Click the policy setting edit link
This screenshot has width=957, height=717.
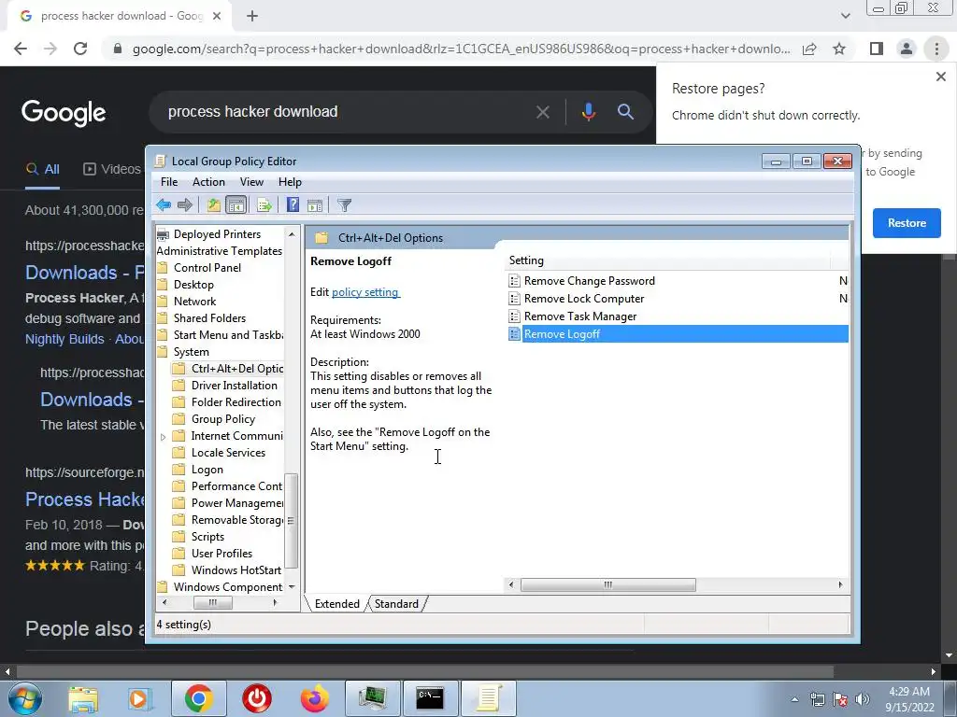click(x=365, y=292)
